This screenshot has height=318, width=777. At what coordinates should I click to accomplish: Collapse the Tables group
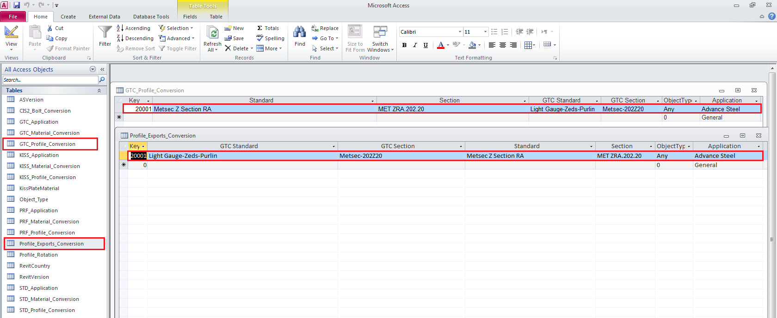[99, 90]
